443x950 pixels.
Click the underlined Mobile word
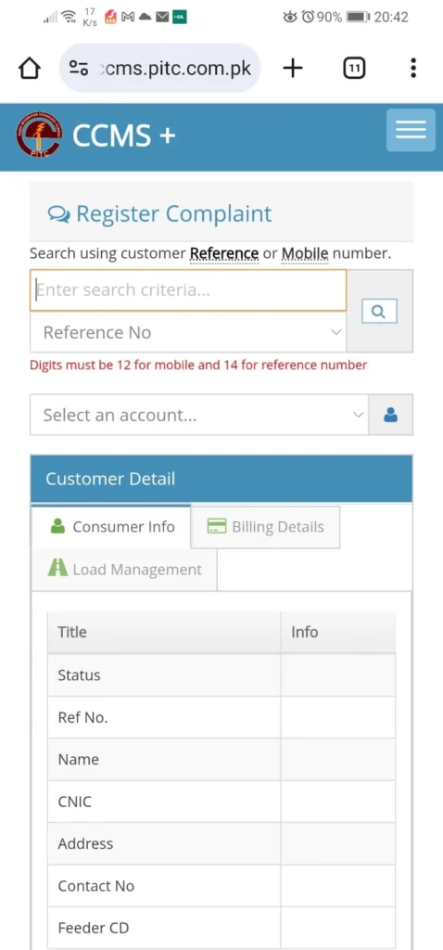pos(305,253)
